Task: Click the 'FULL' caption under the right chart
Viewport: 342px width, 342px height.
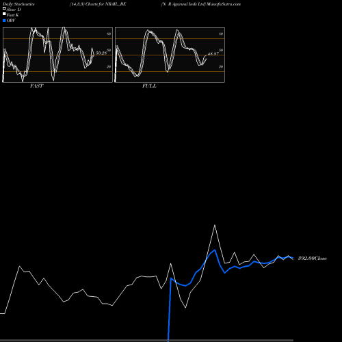Action: 149,86
